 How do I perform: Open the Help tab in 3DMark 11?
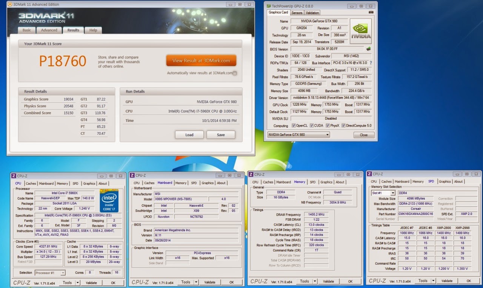coord(93,30)
